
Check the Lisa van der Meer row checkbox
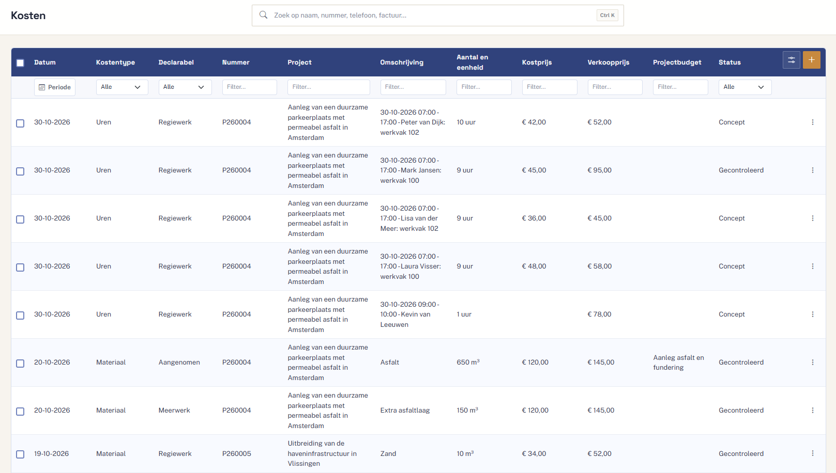20,219
